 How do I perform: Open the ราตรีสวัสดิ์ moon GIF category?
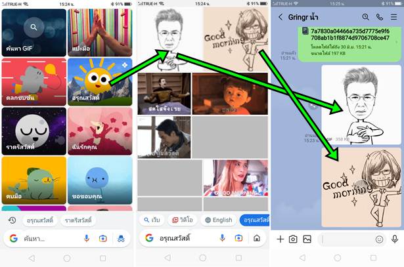34,131
